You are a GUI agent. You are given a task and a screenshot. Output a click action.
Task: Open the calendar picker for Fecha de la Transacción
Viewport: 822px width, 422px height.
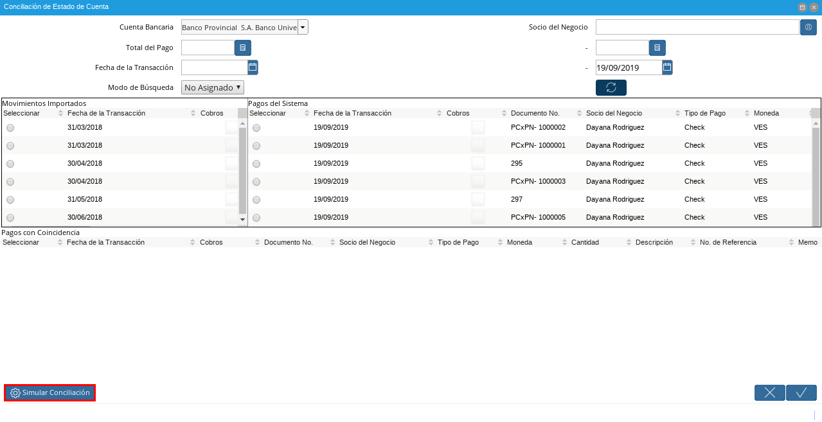click(x=253, y=67)
